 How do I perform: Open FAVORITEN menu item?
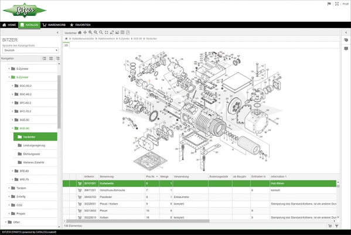[x=80, y=25]
